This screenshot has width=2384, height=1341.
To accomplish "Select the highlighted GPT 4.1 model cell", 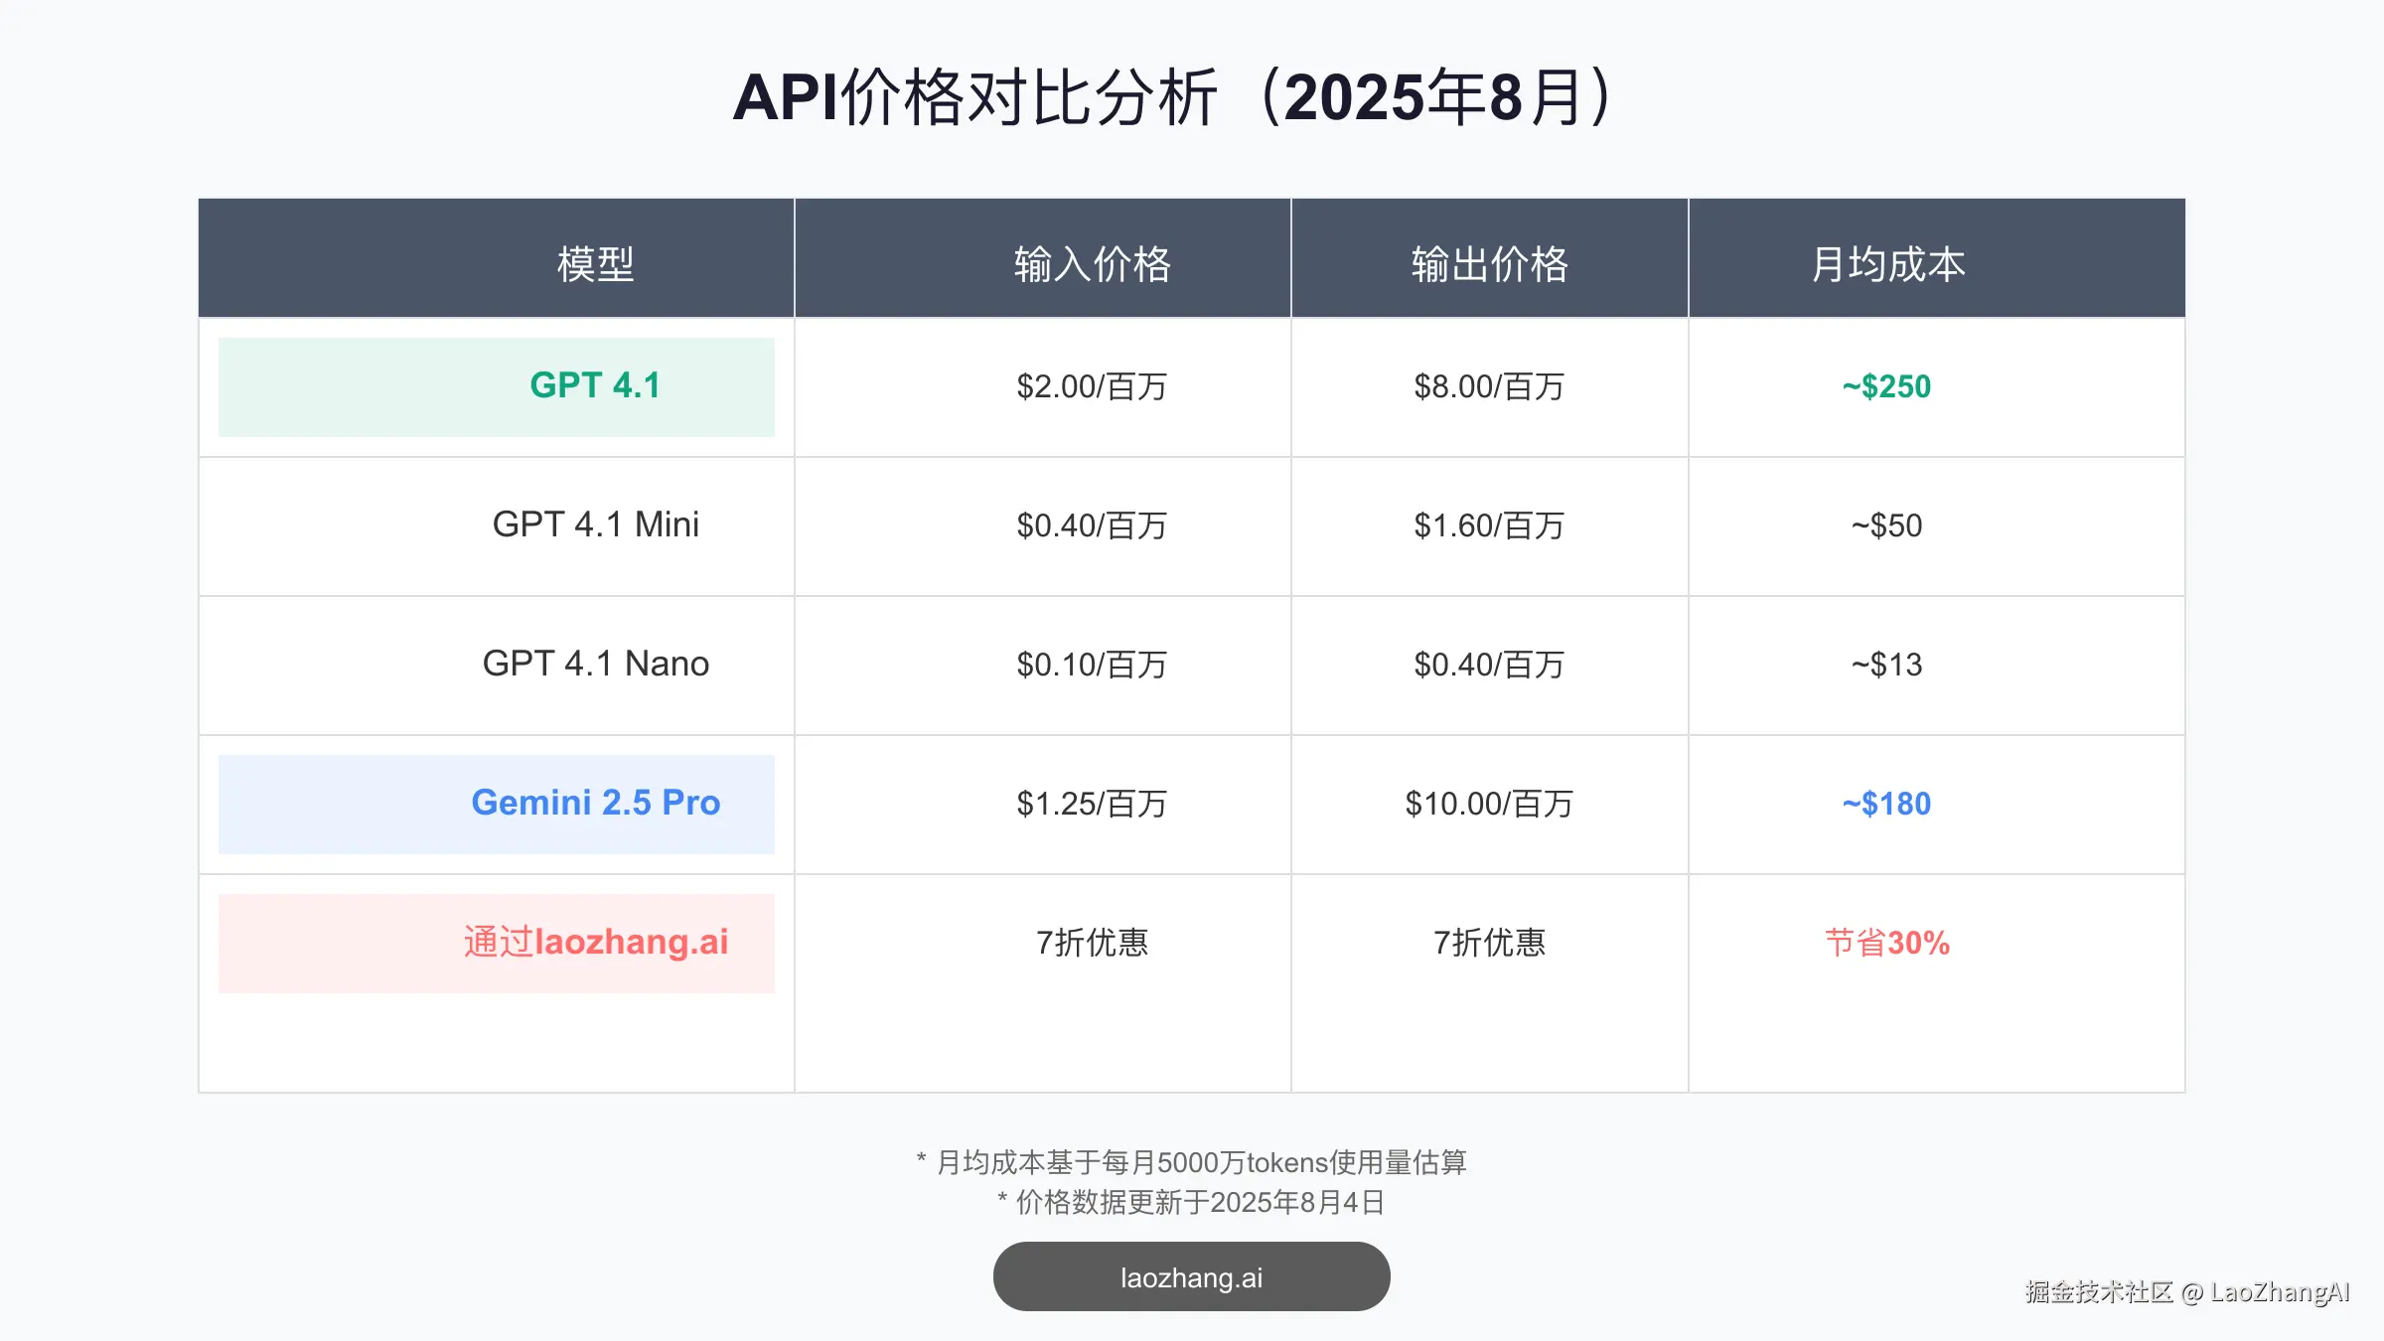I will (594, 386).
